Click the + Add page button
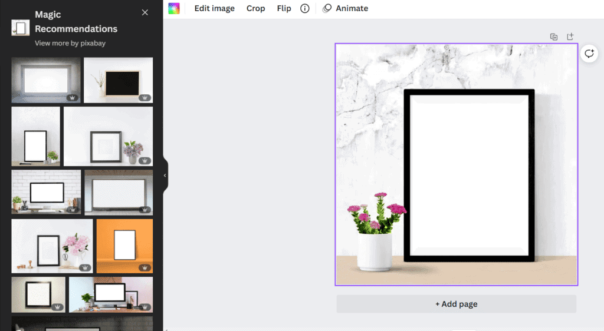Viewport: 604px width, 331px height. (456, 304)
